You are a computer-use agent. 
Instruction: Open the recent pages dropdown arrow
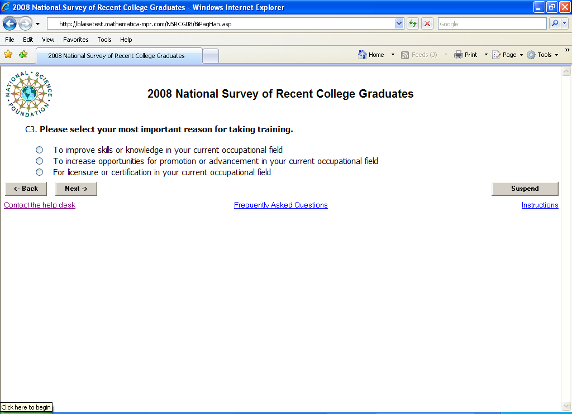tap(37, 24)
